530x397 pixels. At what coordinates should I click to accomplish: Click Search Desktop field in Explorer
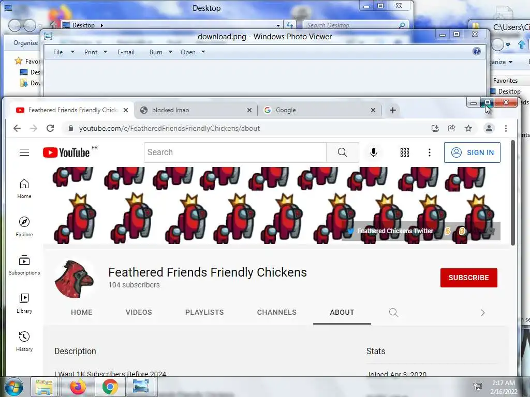(356, 25)
